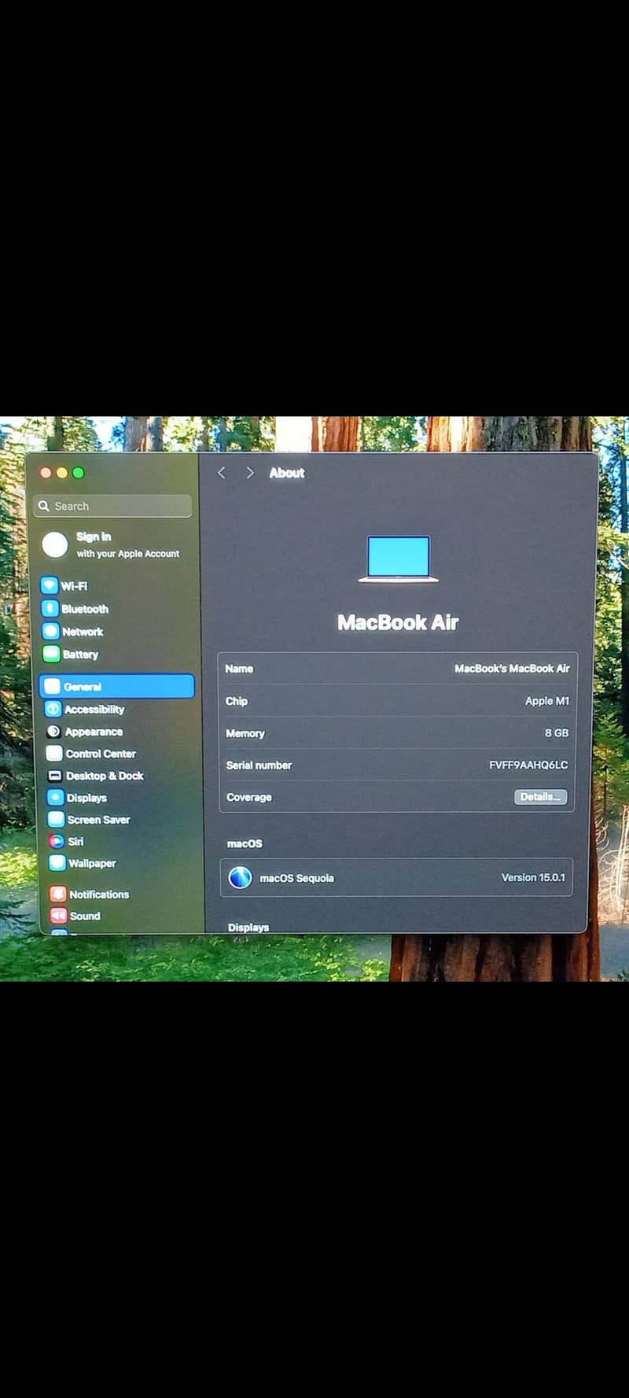The image size is (629, 1398).
Task: Open the Displays icon
Action: [x=56, y=797]
